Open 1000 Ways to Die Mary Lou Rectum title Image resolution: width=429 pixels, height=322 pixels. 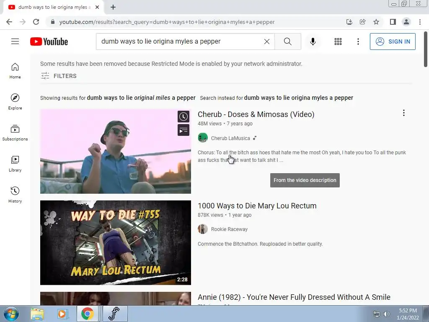257,205
